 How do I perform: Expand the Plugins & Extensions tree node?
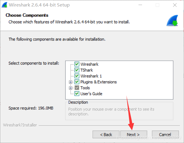tap(71, 82)
